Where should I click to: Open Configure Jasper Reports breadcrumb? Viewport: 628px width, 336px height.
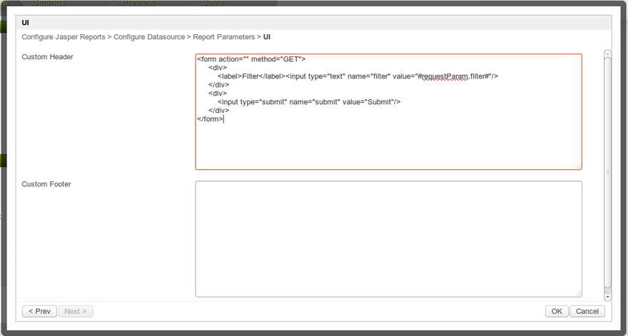[64, 36]
